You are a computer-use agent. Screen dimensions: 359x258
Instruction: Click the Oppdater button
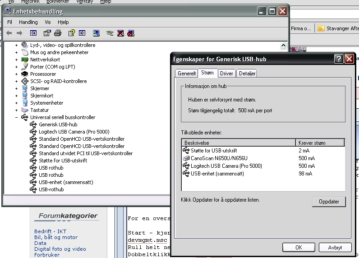(328, 202)
